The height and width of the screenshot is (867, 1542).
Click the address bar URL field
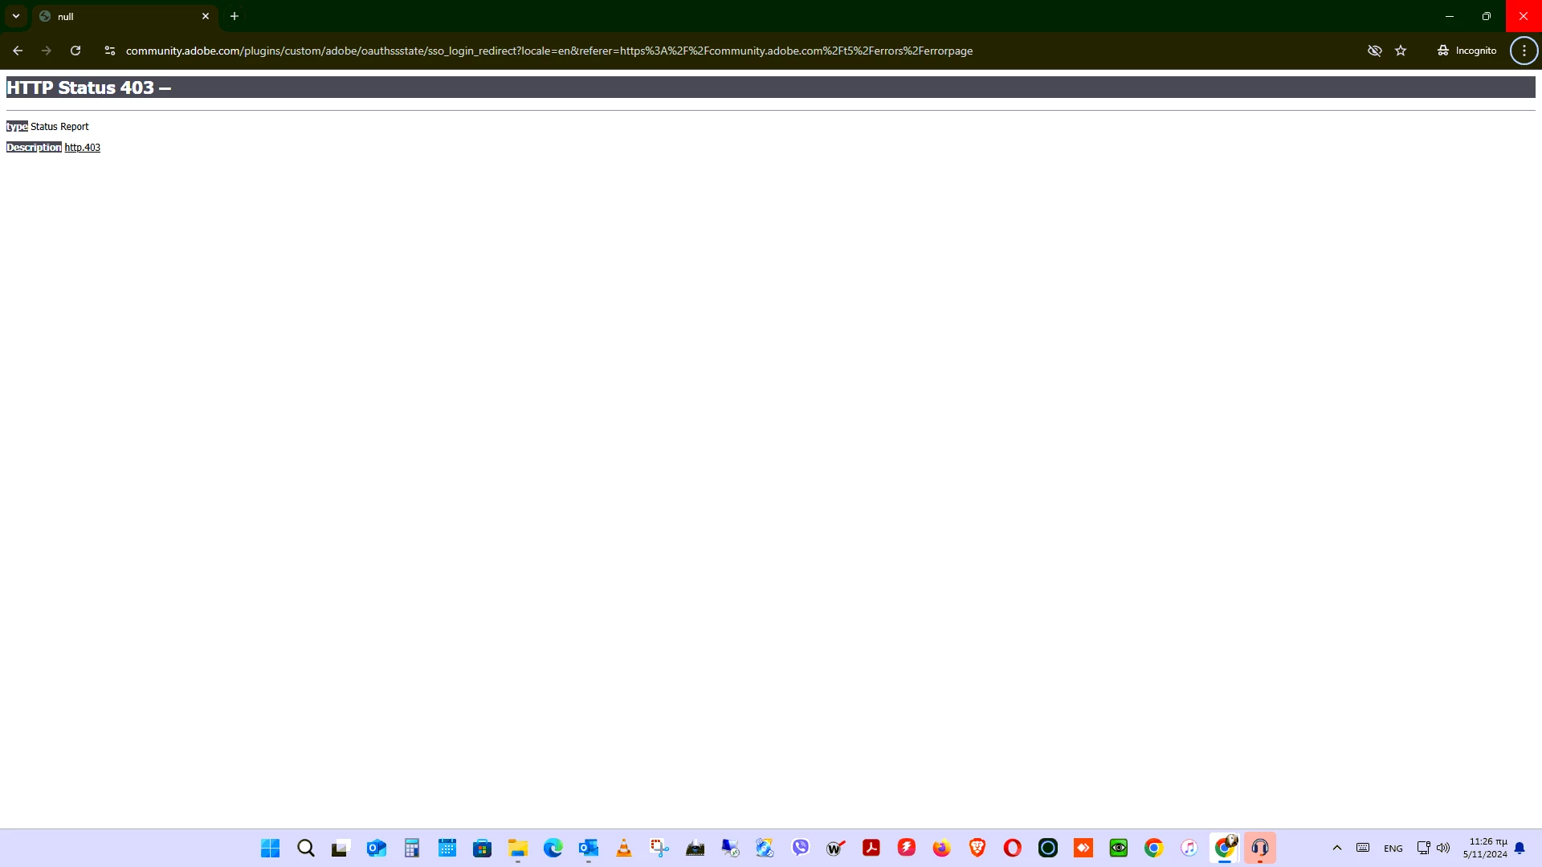549,51
